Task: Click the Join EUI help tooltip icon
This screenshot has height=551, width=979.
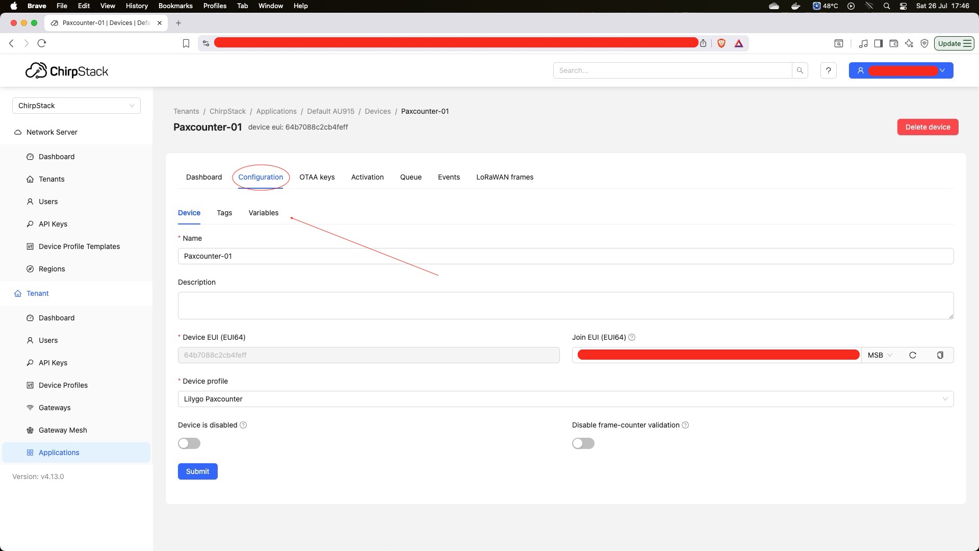Action: (x=632, y=337)
